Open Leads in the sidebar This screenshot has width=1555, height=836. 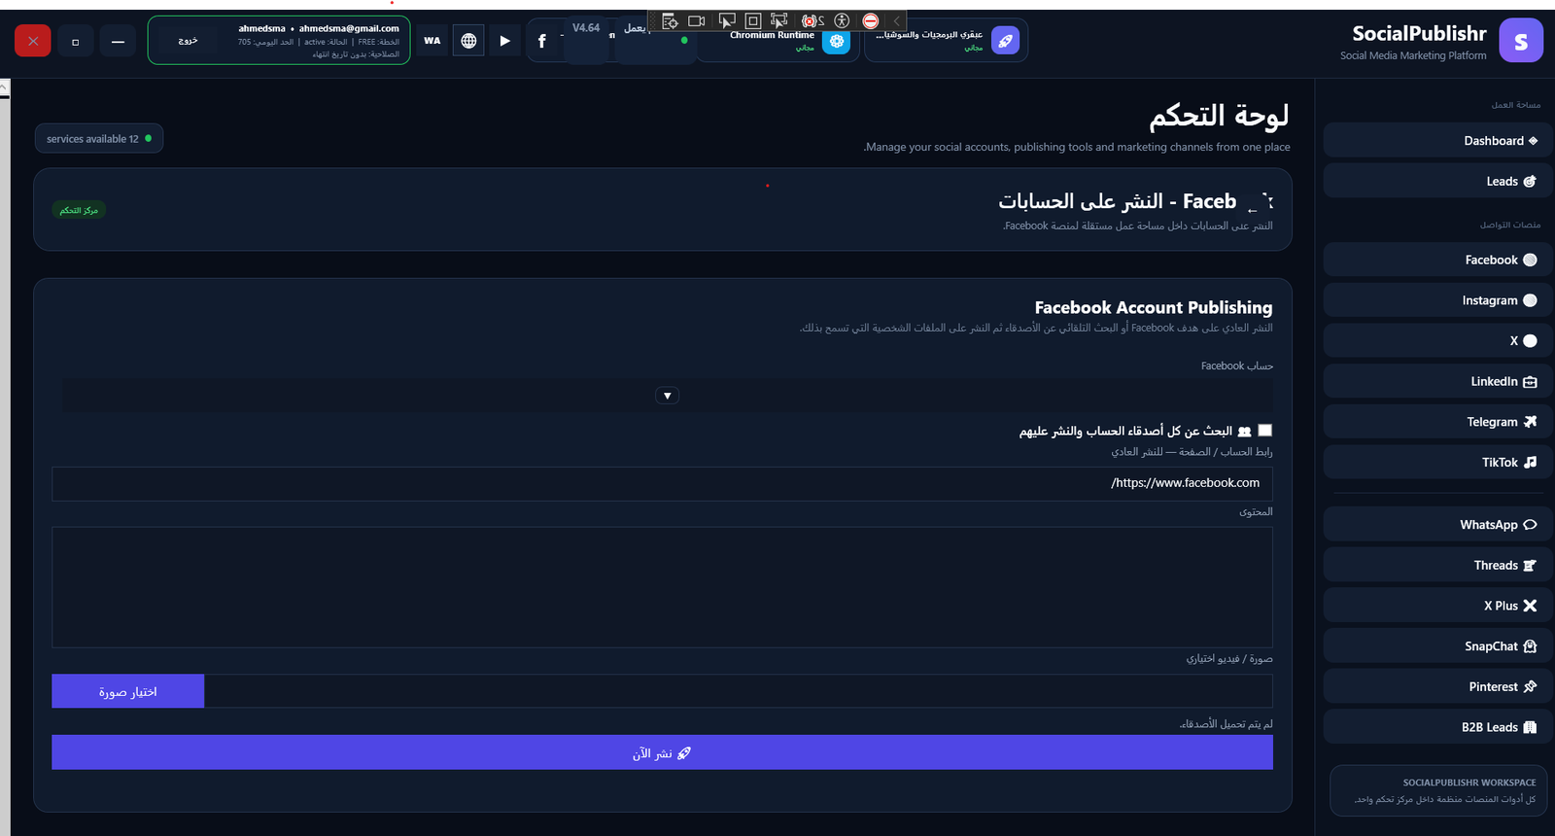pyautogui.click(x=1437, y=182)
